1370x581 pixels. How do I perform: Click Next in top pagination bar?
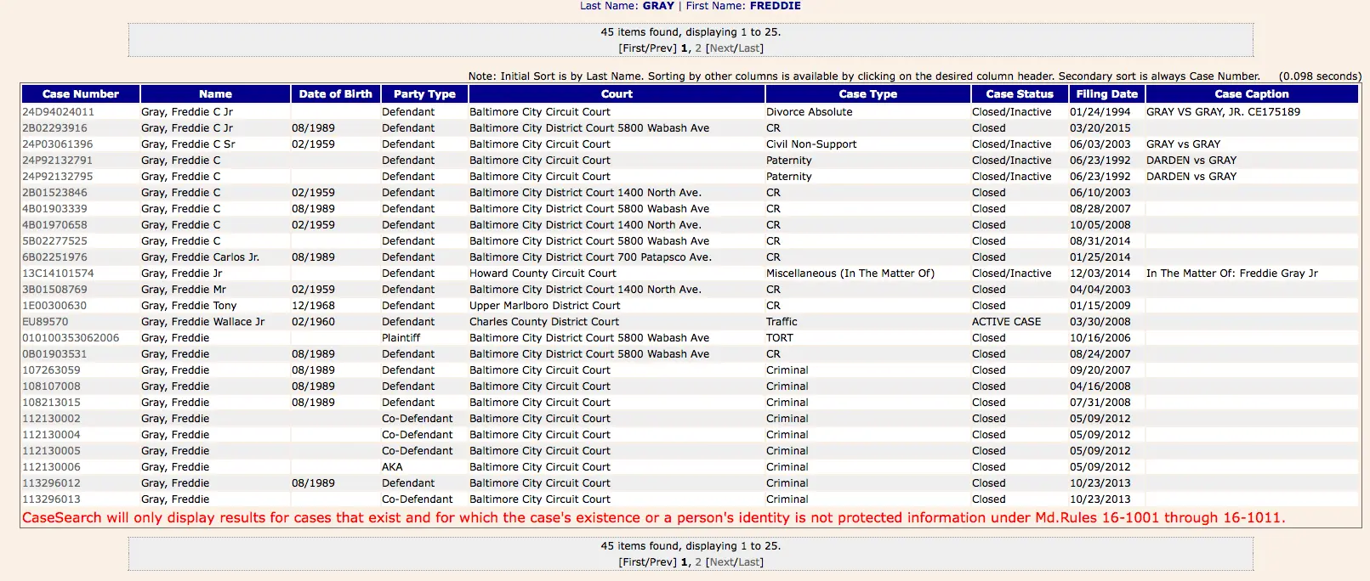click(x=721, y=48)
